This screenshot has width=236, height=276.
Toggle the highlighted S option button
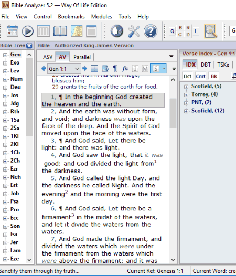(156, 68)
